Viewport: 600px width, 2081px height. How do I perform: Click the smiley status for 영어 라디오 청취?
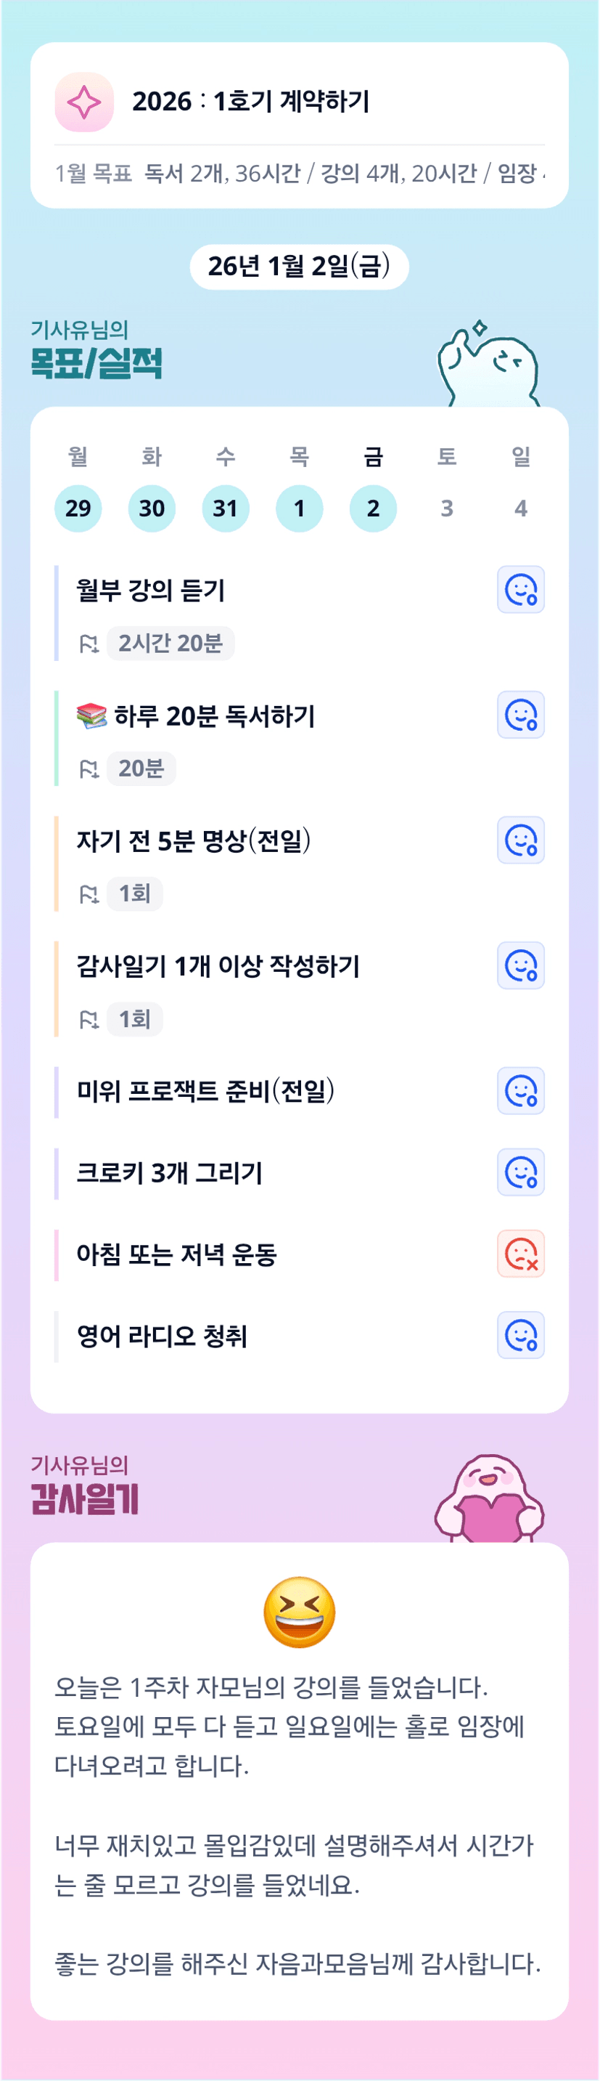[x=520, y=1335]
